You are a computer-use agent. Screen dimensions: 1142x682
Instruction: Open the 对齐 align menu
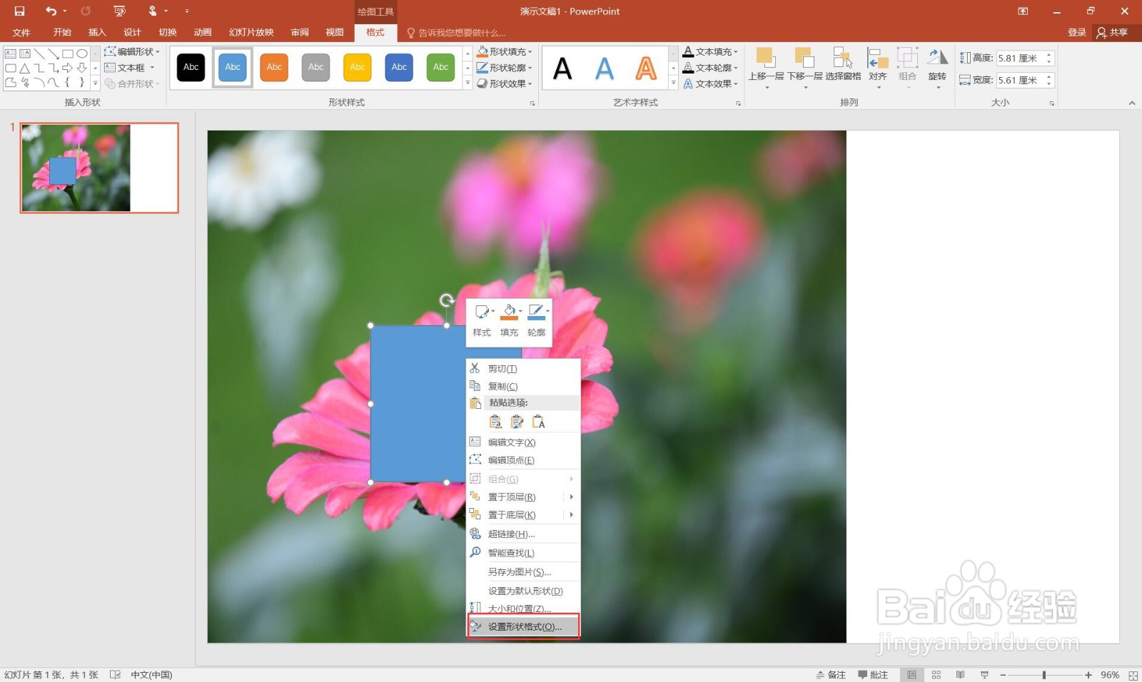coord(878,67)
